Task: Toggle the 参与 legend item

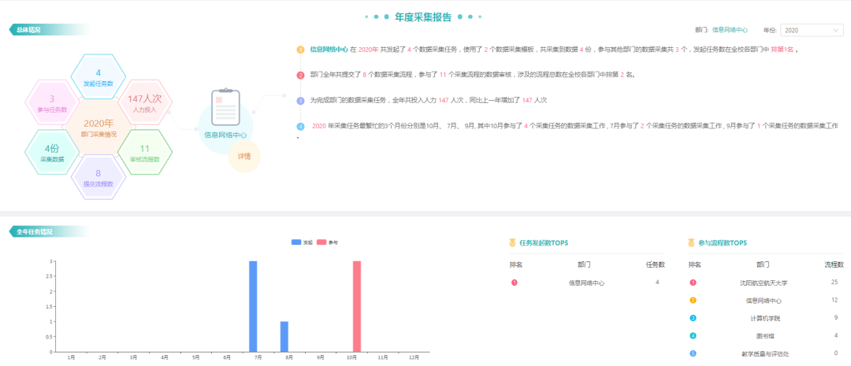Action: [x=328, y=242]
